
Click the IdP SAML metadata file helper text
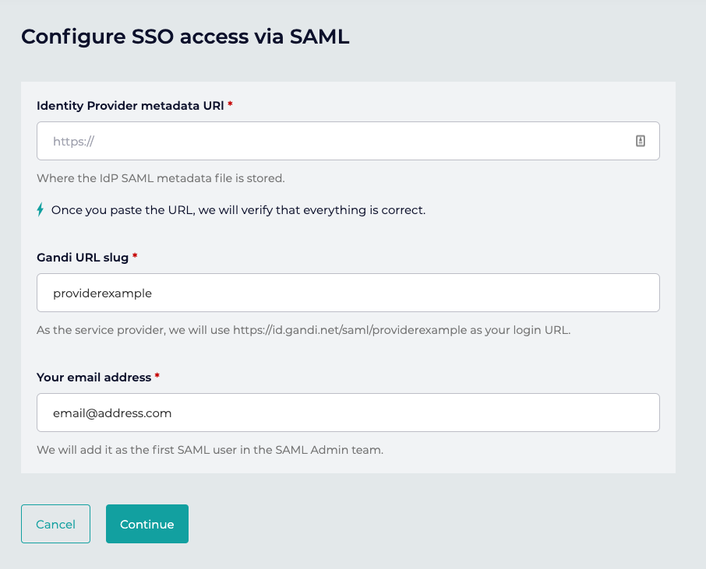click(161, 178)
